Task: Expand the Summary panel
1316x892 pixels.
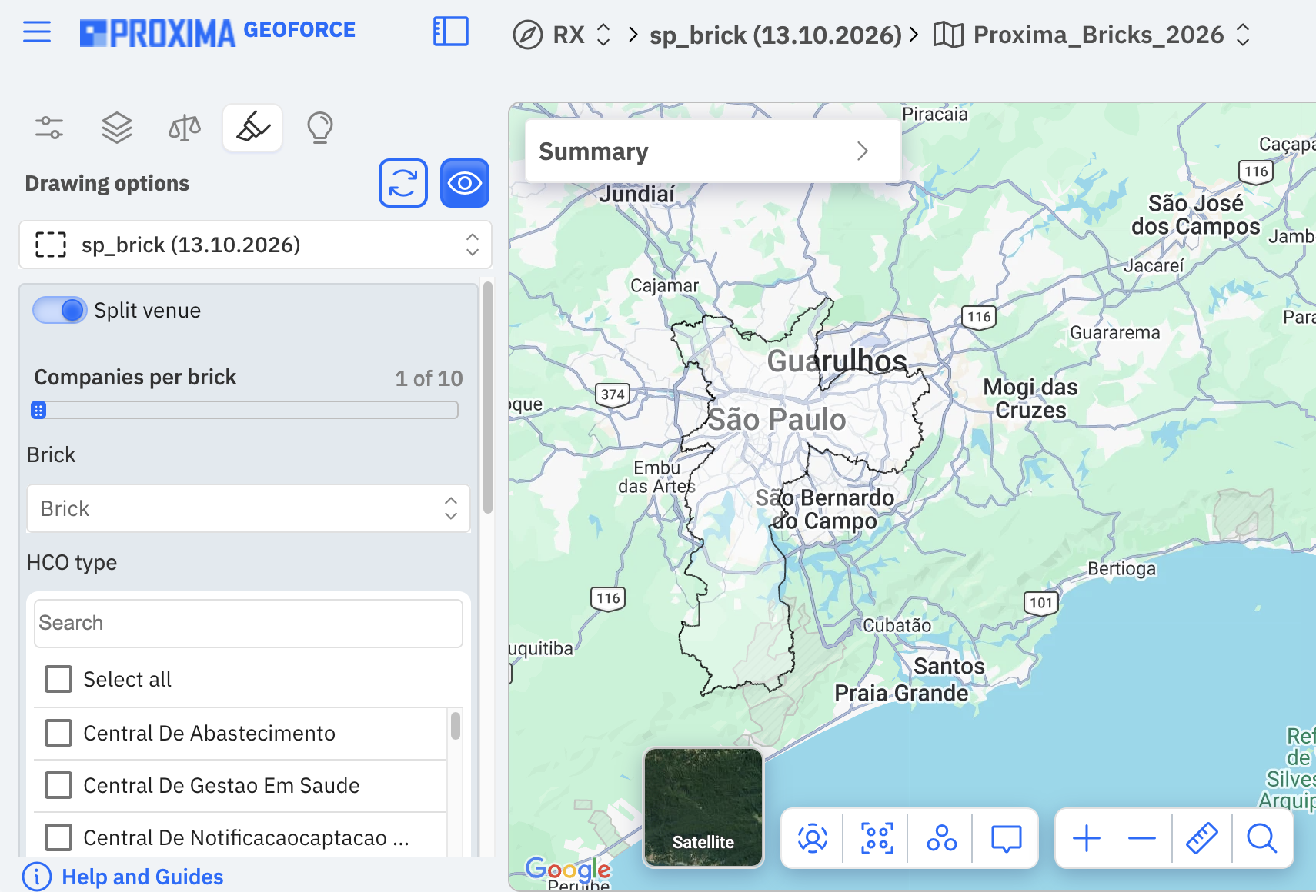Action: (x=713, y=151)
